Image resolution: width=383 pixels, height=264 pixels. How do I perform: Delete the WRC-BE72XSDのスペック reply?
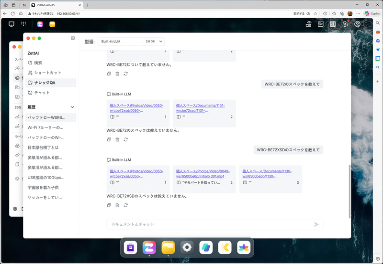(117, 205)
